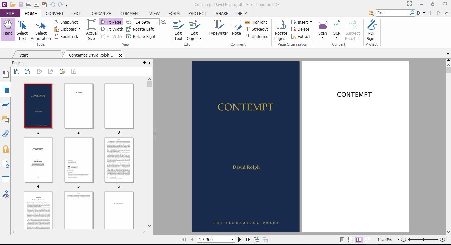Delete pages via Delete button

[x=300, y=29]
